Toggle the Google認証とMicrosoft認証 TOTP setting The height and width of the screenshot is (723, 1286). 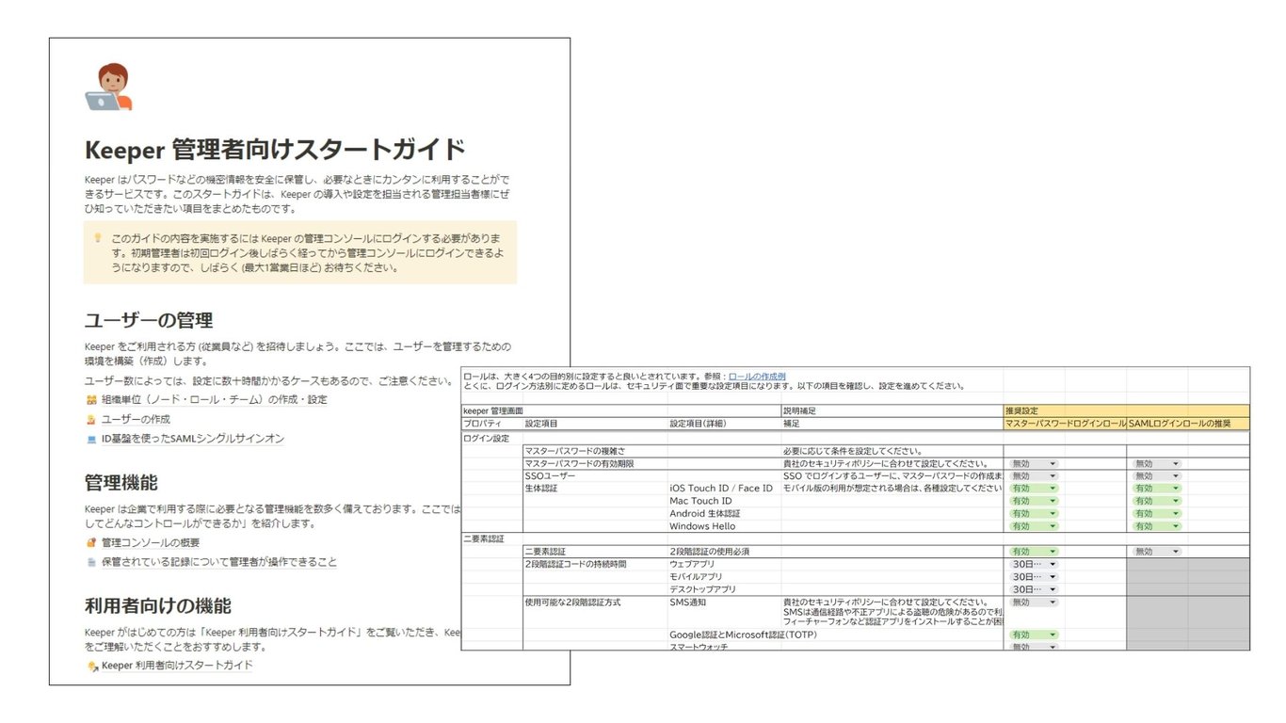pos(1033,635)
